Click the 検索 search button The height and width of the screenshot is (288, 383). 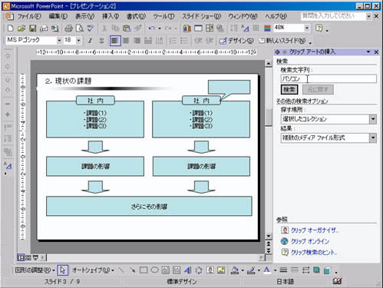[x=289, y=90]
